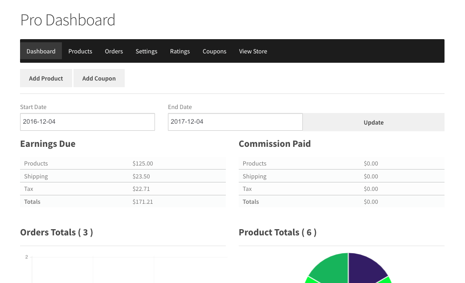The width and height of the screenshot is (465, 283).
Task: Open the Ratings section
Action: (180, 51)
